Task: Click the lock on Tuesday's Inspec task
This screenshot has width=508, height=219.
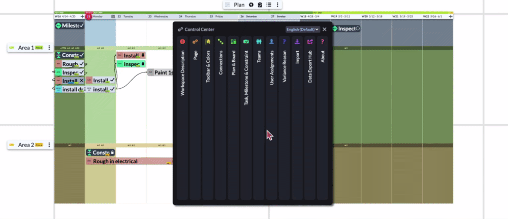Action: point(143,64)
